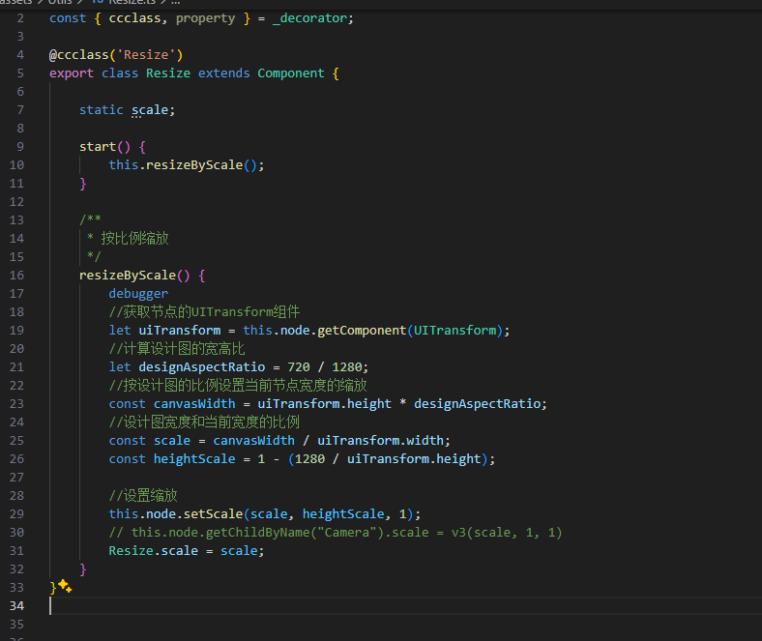Click the "static scale;" declaration on line 7

click(x=128, y=110)
